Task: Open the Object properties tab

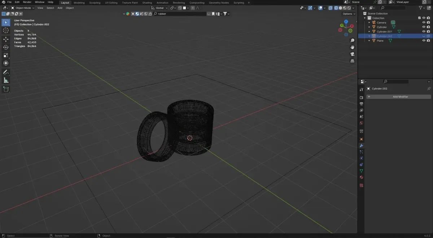Action: pyautogui.click(x=361, y=139)
